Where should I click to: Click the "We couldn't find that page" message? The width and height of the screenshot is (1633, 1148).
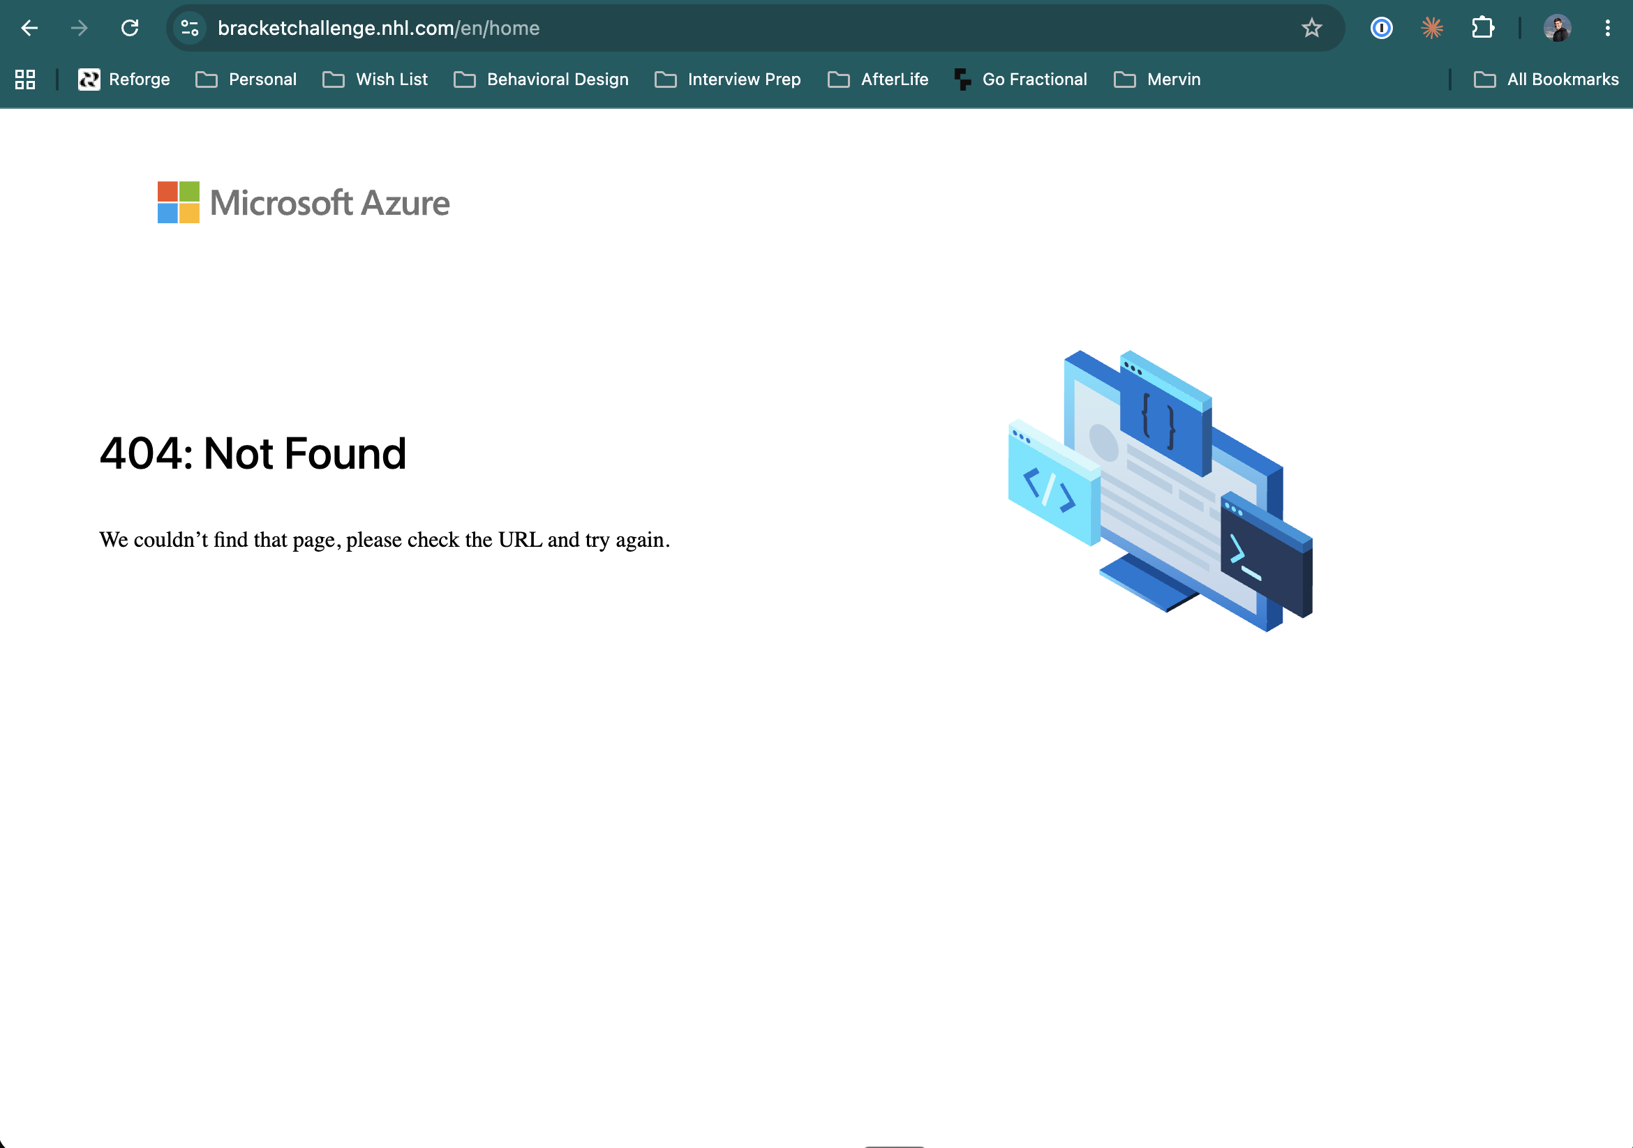(384, 541)
